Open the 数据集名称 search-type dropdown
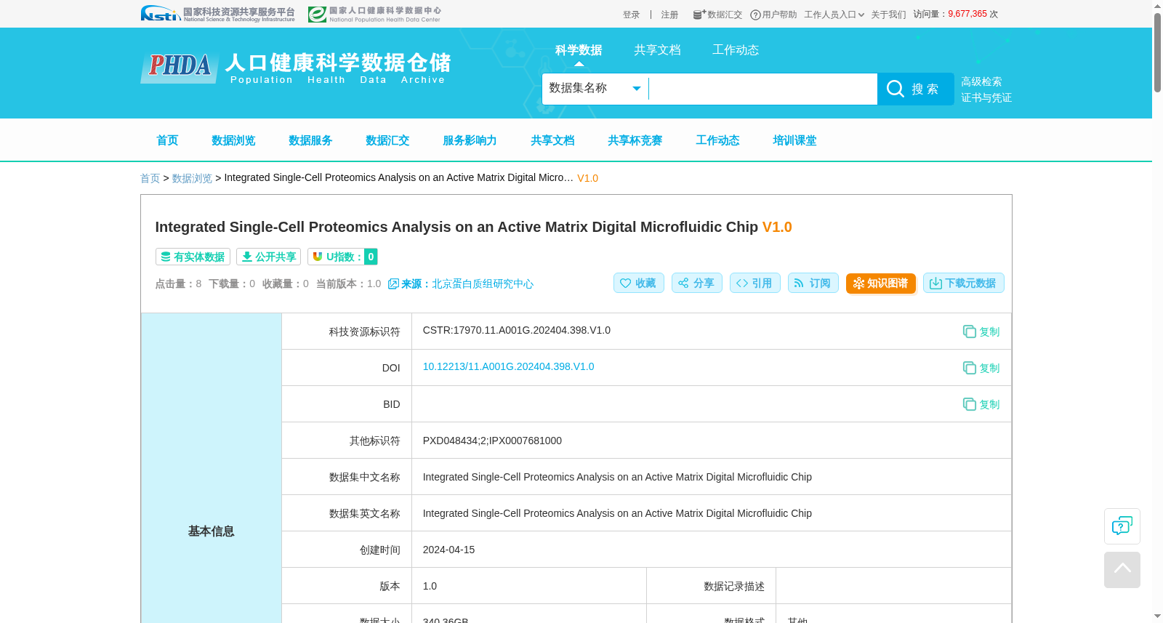The image size is (1163, 623). click(x=595, y=88)
